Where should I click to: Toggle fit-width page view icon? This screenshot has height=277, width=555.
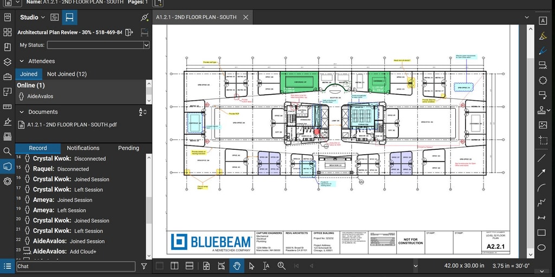click(x=221, y=266)
